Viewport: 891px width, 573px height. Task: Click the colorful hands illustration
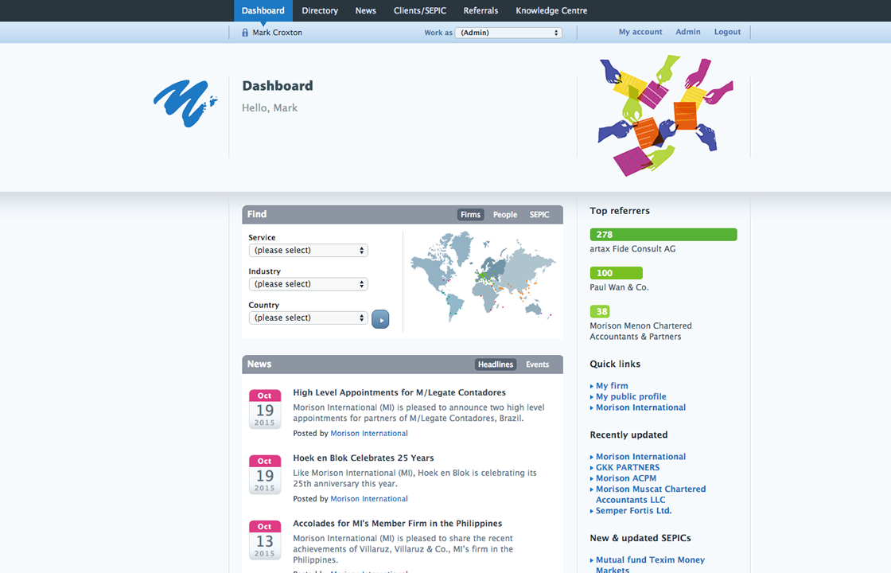tap(665, 115)
